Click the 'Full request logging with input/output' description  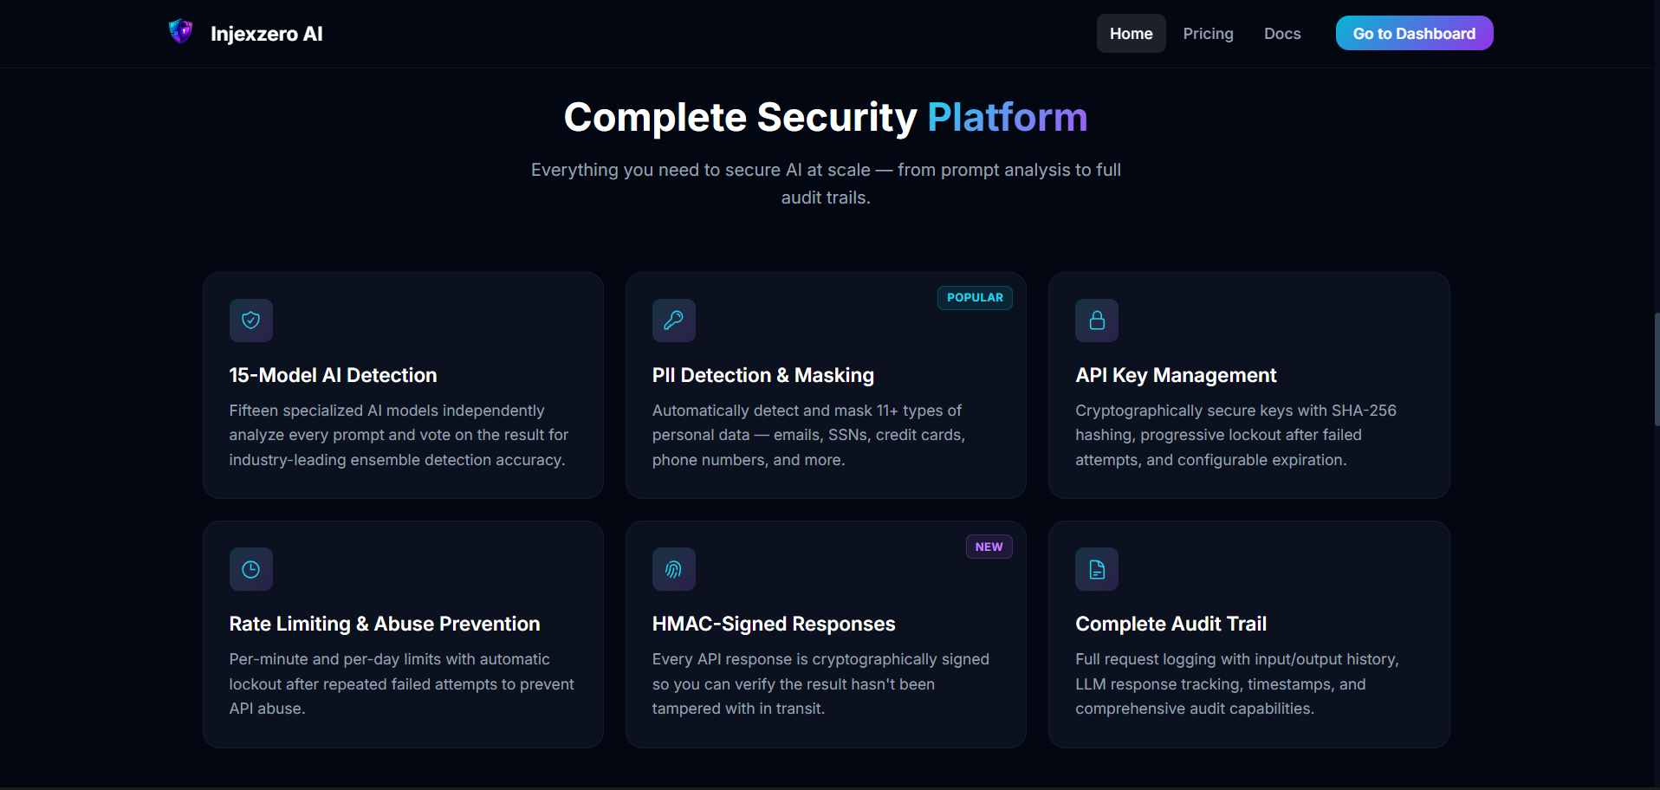tap(1237, 683)
